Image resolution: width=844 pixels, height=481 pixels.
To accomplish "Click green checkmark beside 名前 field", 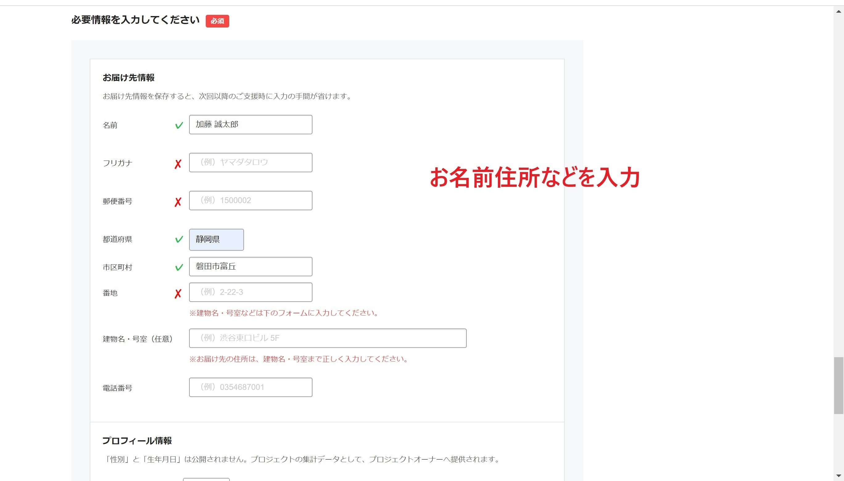I will [179, 125].
